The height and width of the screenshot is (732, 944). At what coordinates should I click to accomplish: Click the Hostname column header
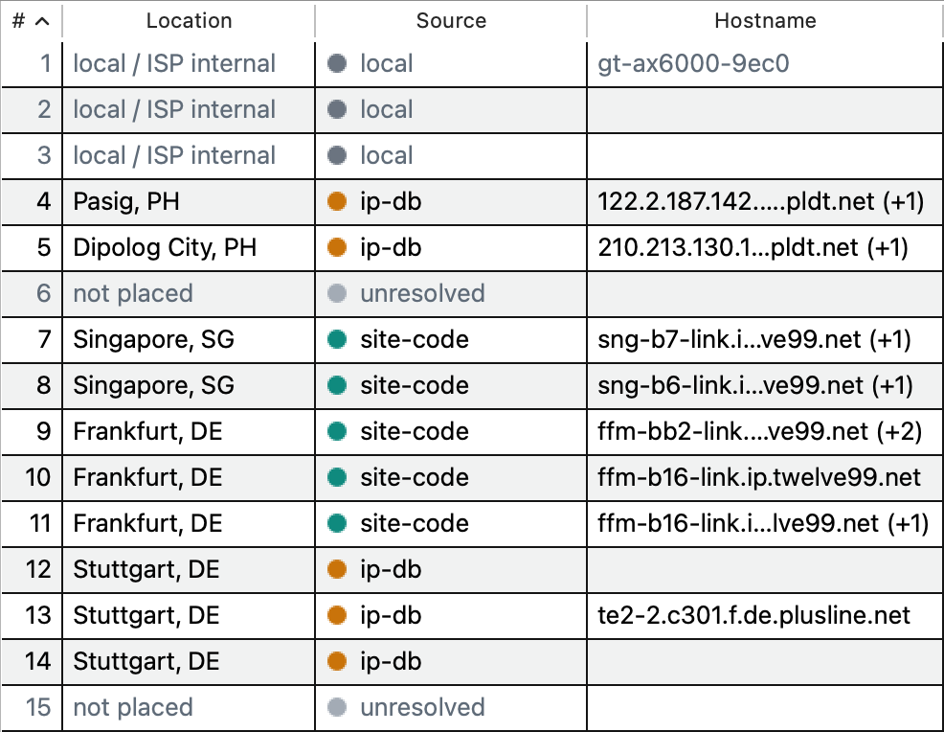(765, 21)
